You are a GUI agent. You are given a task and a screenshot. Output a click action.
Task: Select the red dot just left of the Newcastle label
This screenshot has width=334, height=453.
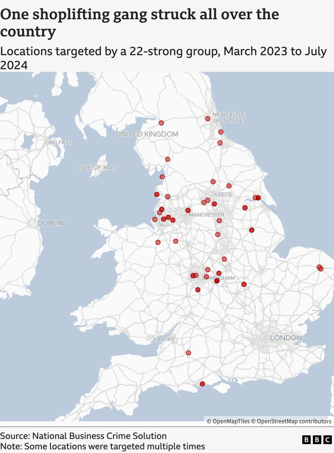[207, 119]
